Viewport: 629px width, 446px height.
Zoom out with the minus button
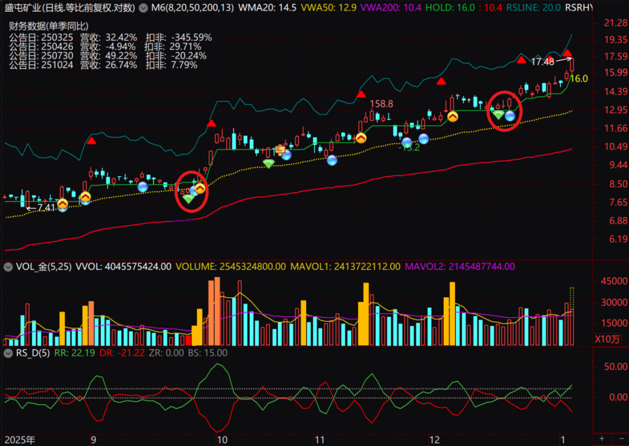tap(621, 439)
